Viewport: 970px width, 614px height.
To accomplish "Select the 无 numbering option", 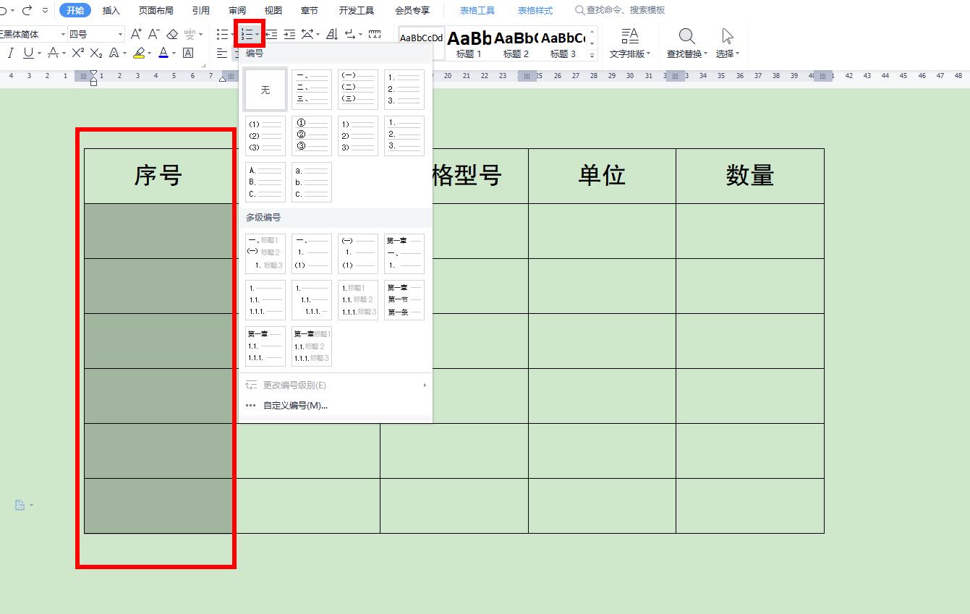I will [265, 90].
